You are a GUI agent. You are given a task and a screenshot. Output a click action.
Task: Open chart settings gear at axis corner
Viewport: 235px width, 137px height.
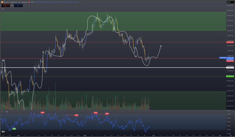(x=231, y=136)
